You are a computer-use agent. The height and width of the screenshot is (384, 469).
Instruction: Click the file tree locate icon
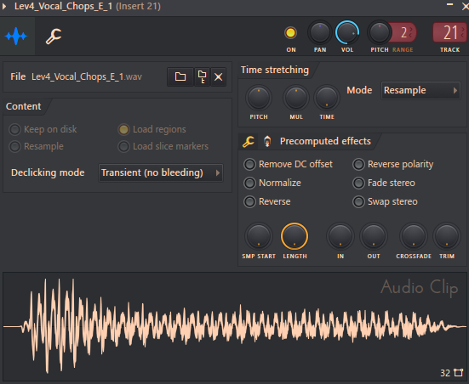point(203,76)
